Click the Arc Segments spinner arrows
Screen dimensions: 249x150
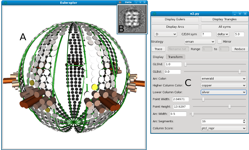pos(244,121)
